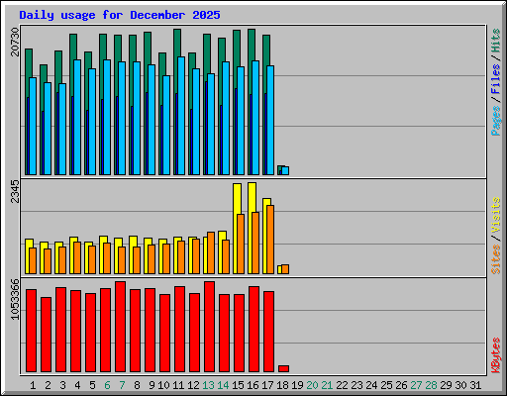Click day 2 on the x-axis
This screenshot has width=507, height=396.
pyautogui.click(x=48, y=385)
